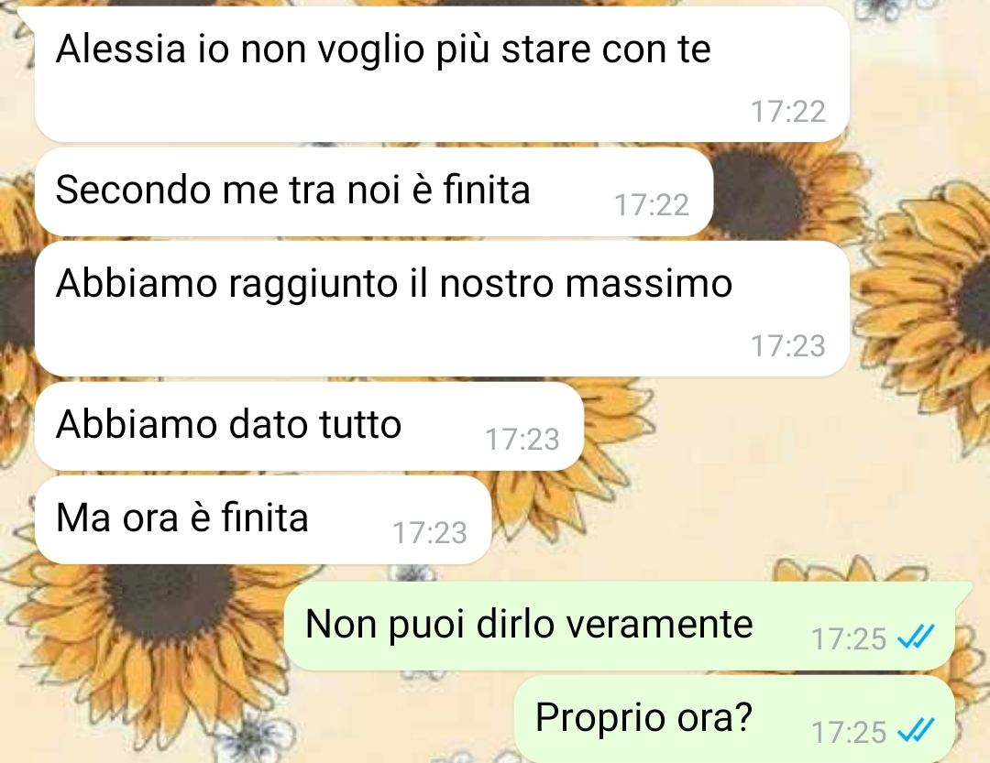Select the message "Secondo me tra noi è finita"
Screen dimensions: 990x763
[374, 191]
